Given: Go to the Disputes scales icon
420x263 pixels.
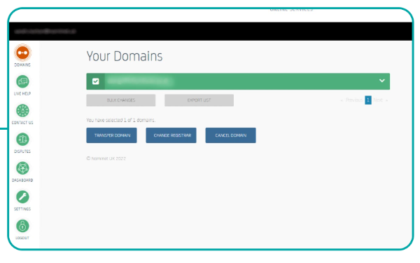Looking at the screenshot, I should (x=22, y=140).
